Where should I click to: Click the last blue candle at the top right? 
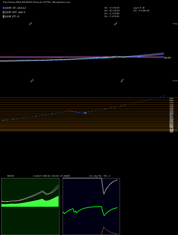point(164,96)
